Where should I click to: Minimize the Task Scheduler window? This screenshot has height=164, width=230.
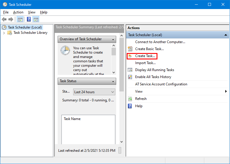196,5
